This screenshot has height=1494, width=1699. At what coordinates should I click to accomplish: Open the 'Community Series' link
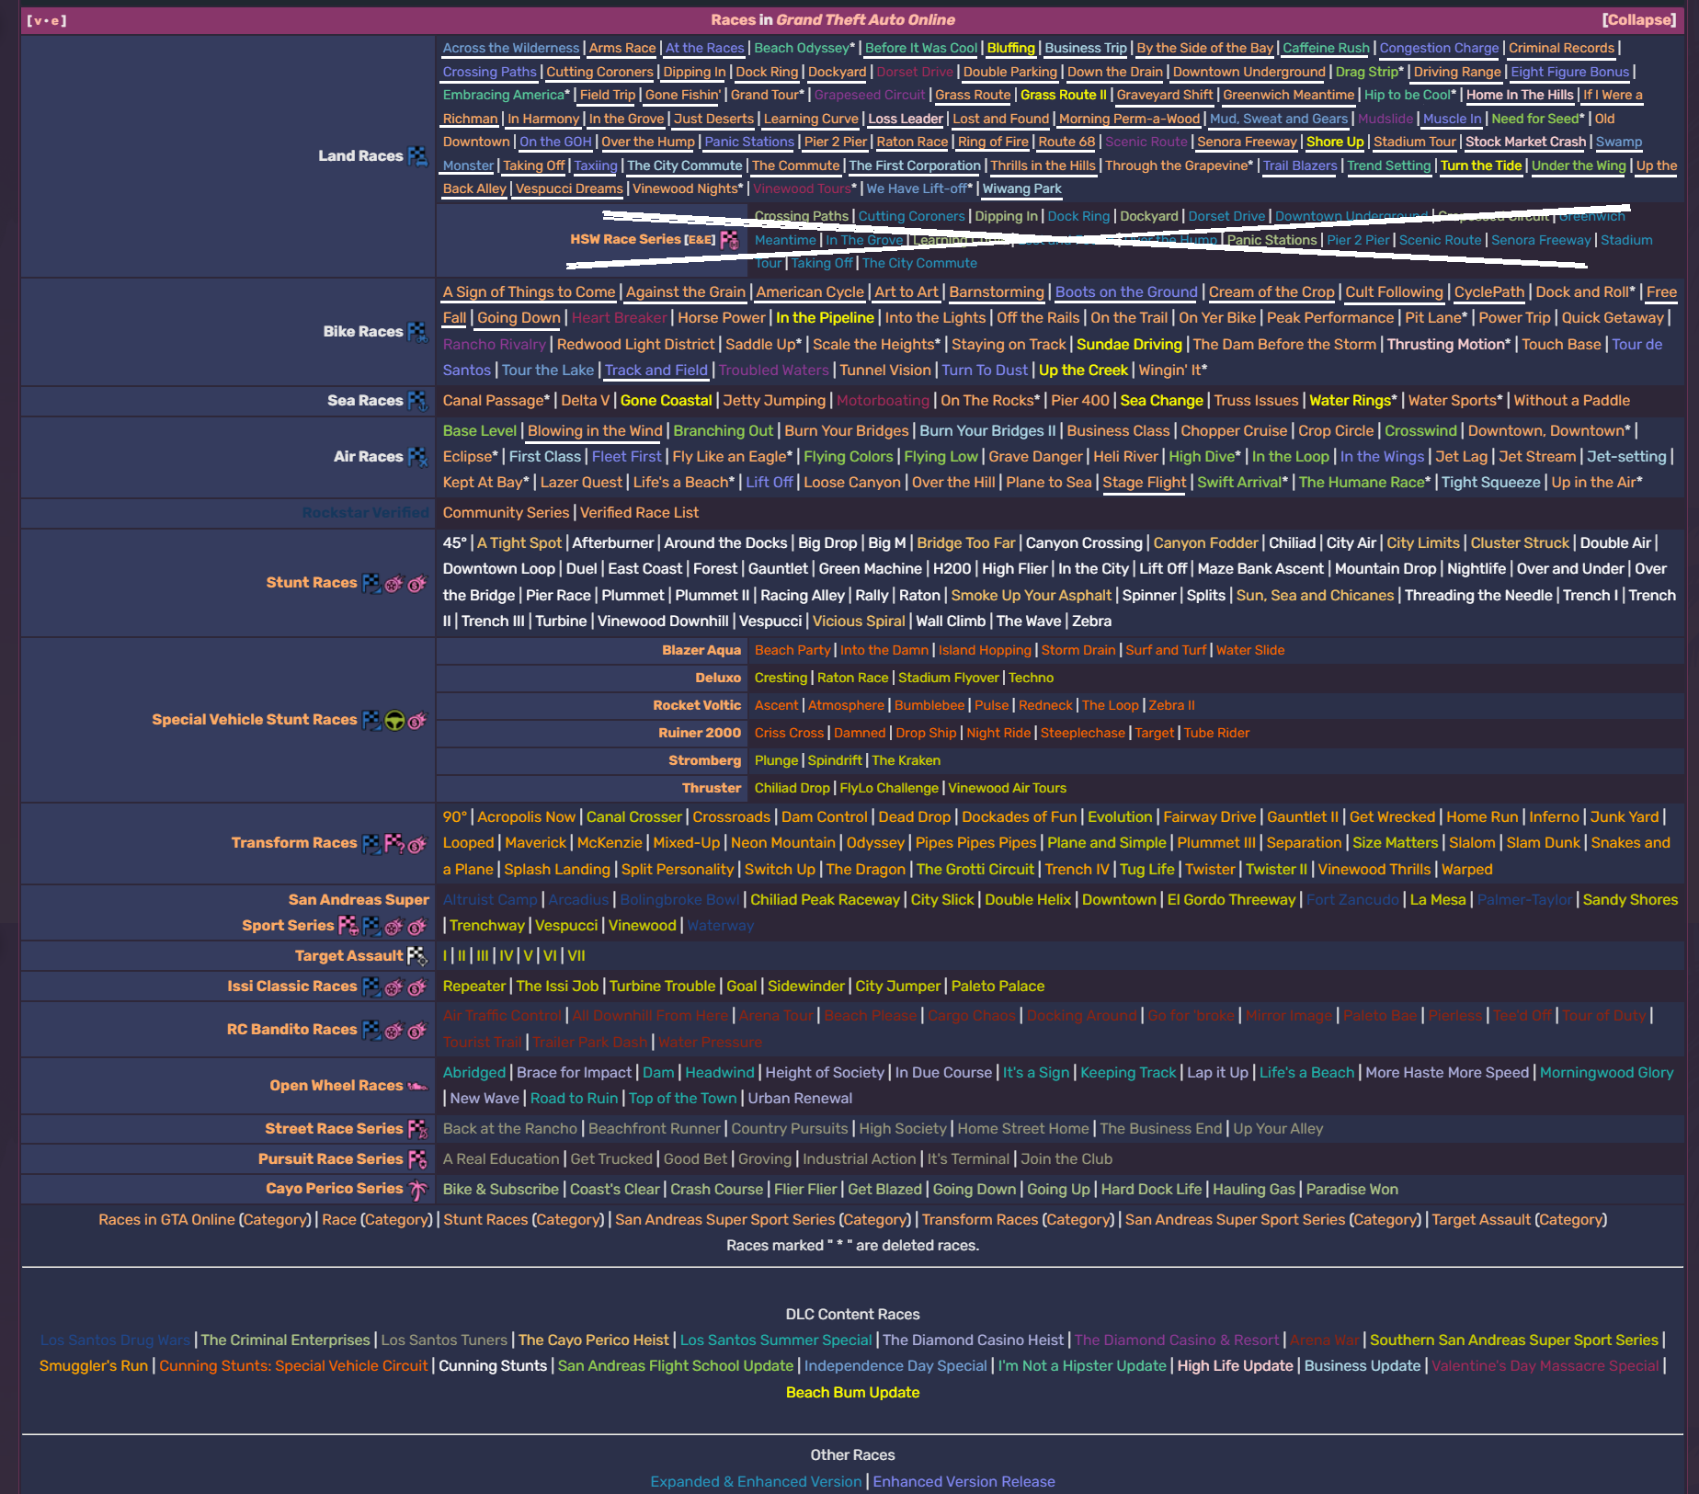(506, 513)
